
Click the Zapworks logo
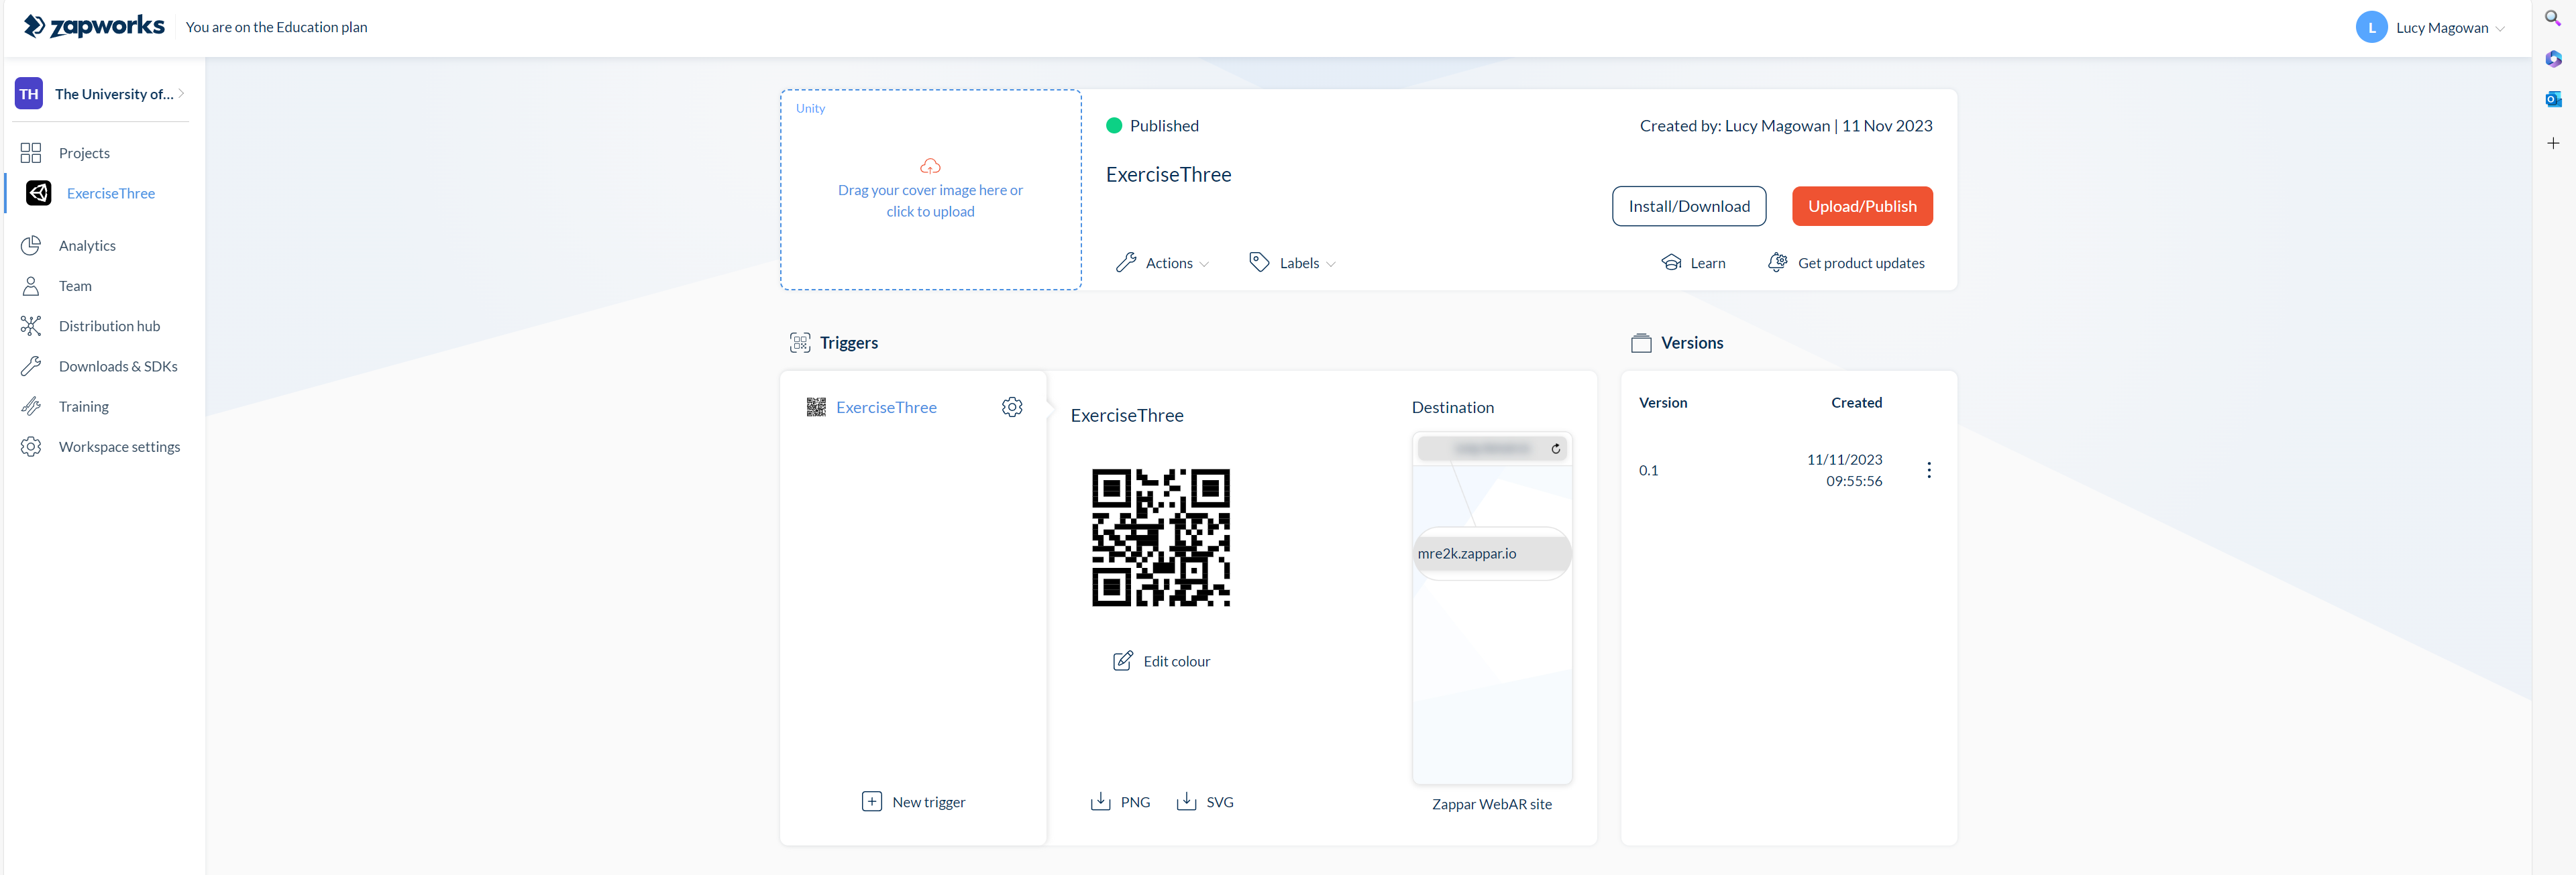coord(94,26)
